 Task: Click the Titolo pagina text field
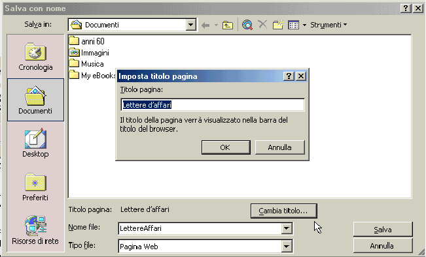point(213,105)
